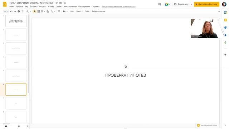Open the Google Slides home logo
229x129 pixels.
(5, 4)
